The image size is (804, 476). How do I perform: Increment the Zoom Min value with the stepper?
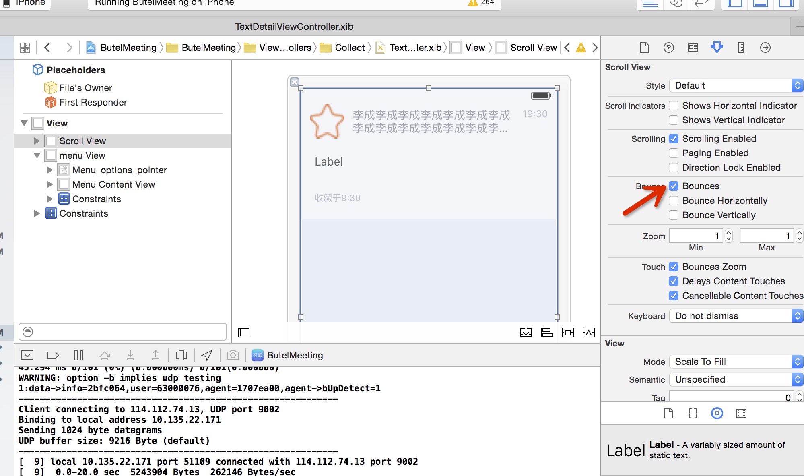(x=729, y=233)
